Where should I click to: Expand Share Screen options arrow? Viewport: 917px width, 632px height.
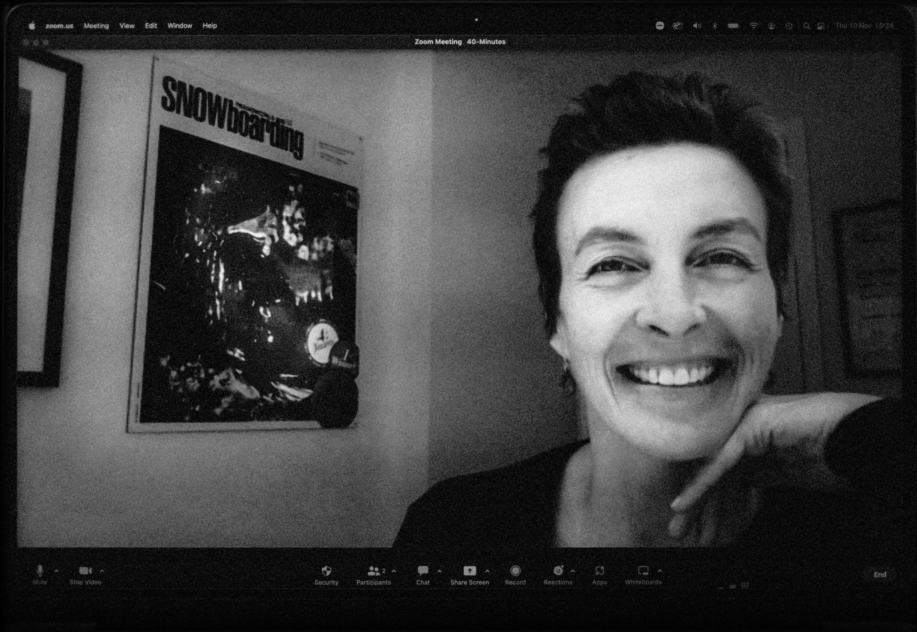(x=488, y=571)
